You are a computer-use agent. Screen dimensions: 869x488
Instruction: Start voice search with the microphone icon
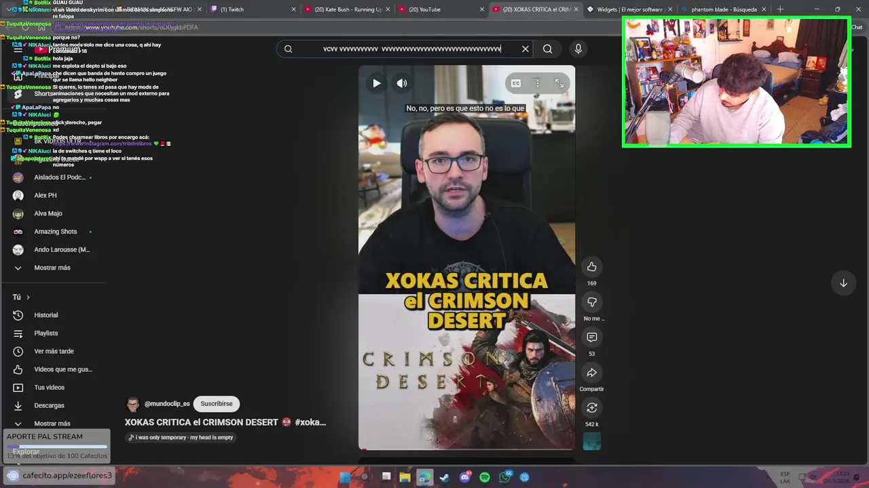pos(578,49)
